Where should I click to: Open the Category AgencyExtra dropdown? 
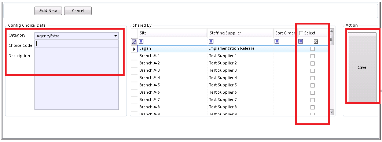(x=77, y=36)
